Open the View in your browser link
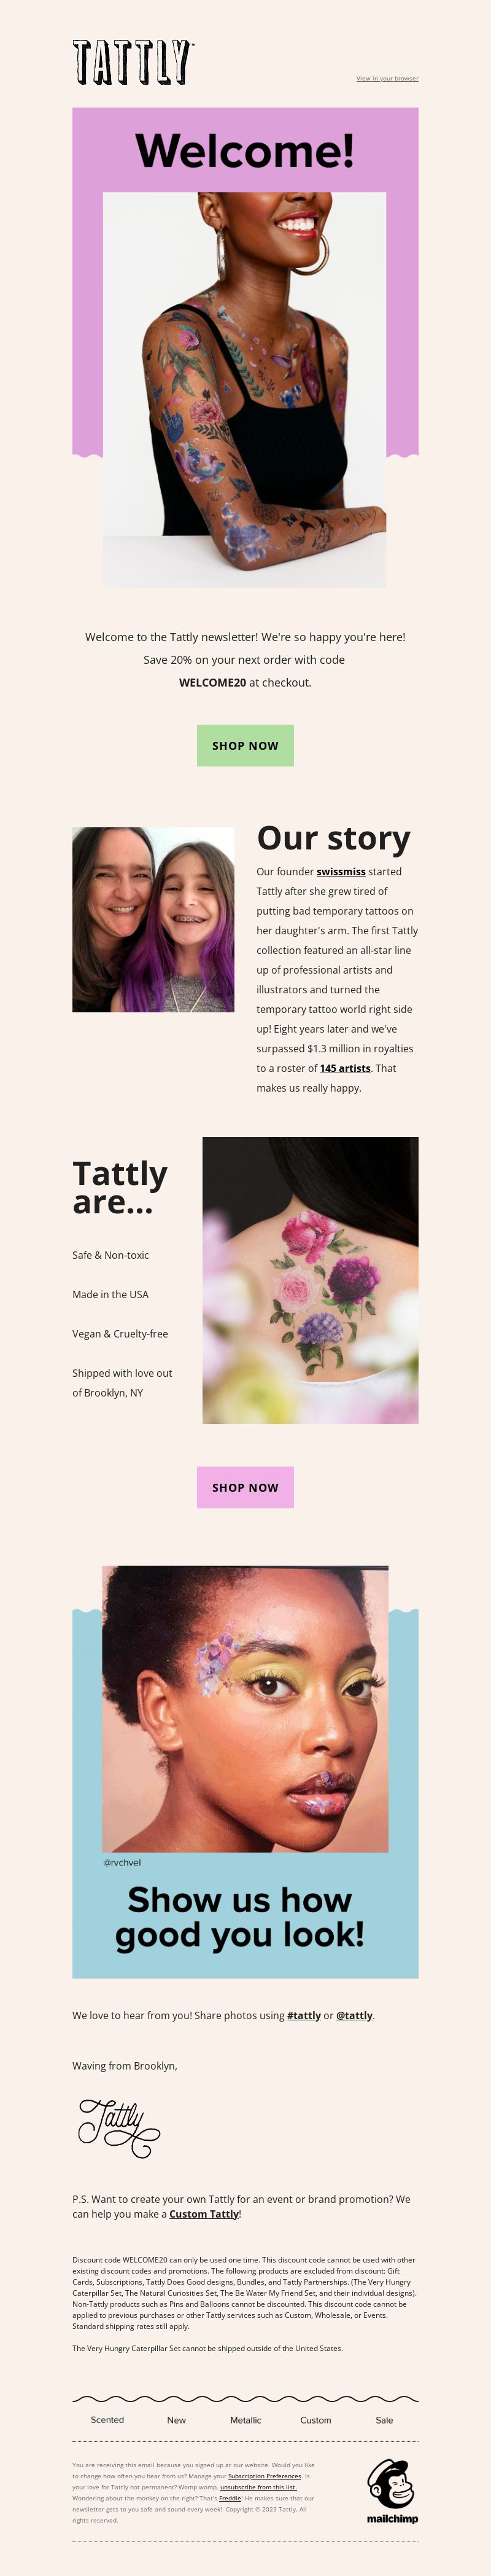The height and width of the screenshot is (2576, 491). (x=387, y=78)
